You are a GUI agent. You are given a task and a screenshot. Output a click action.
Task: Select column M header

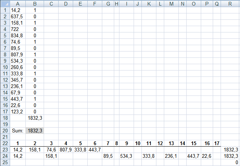tap(171, 4)
